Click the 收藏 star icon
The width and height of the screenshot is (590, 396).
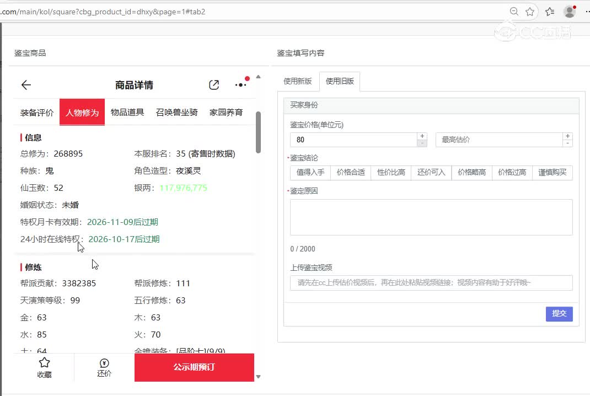coord(45,363)
